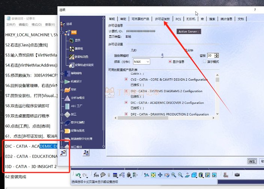264x189 pixels.
Task: Click the Redo icon in CATIA toolbar
Action: [85, 175]
